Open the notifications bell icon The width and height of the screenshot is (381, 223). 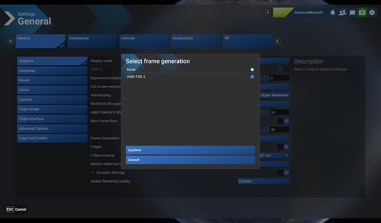[x=333, y=12]
